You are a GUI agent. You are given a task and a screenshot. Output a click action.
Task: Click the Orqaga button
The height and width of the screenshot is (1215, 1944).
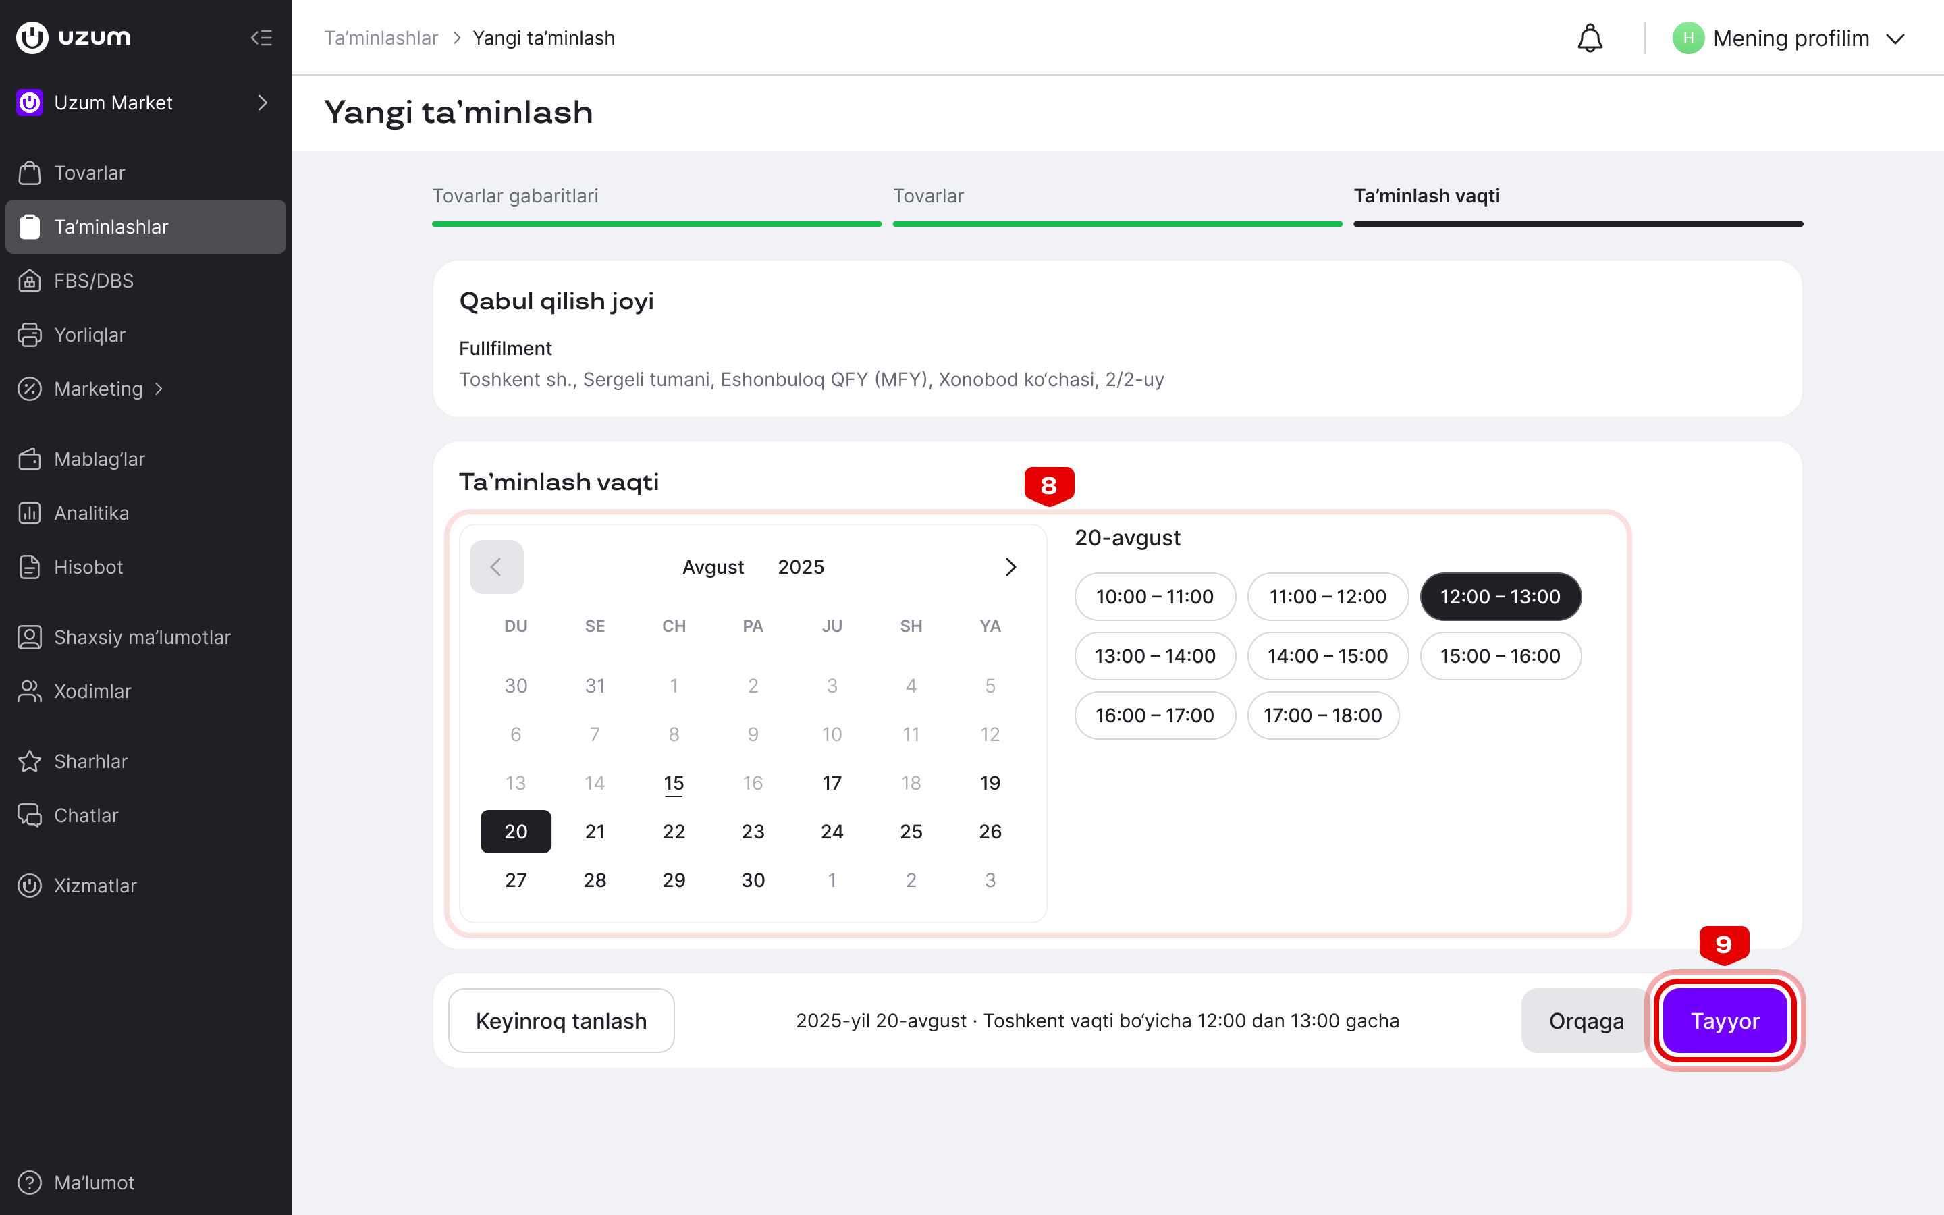click(x=1586, y=1021)
